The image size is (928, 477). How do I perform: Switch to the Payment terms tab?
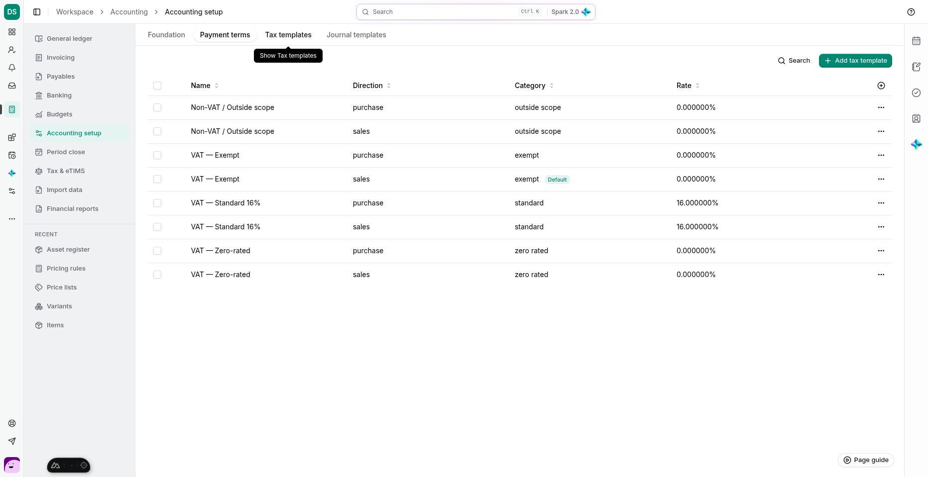pyautogui.click(x=225, y=35)
